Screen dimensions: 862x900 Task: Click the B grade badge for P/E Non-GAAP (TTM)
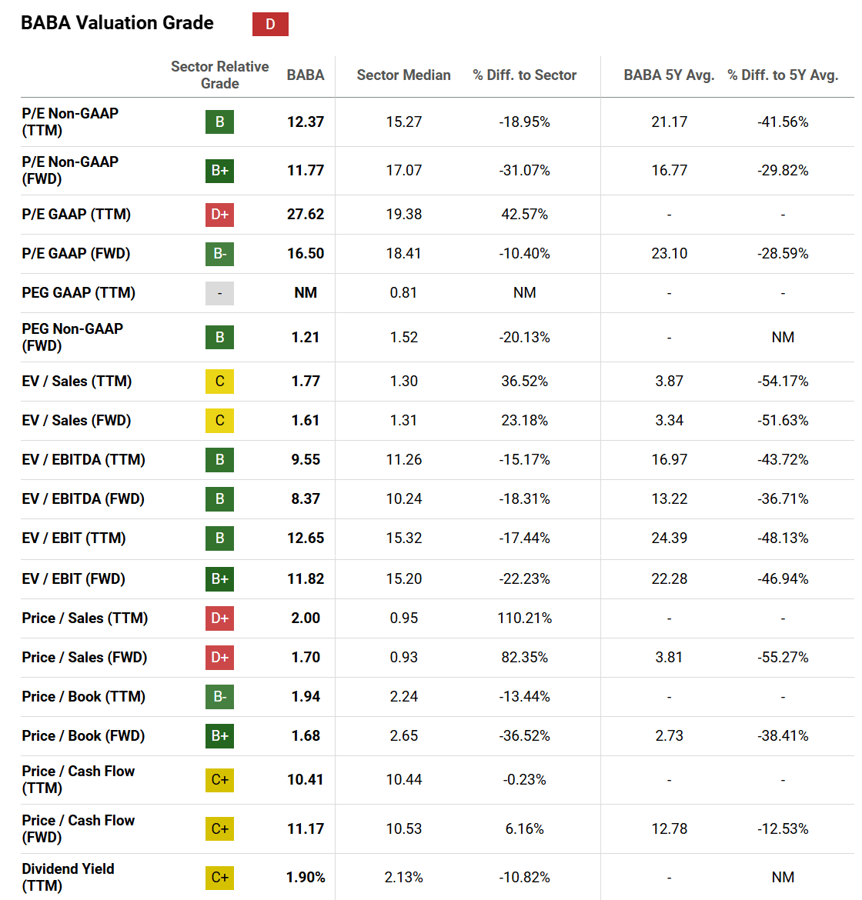pos(219,122)
